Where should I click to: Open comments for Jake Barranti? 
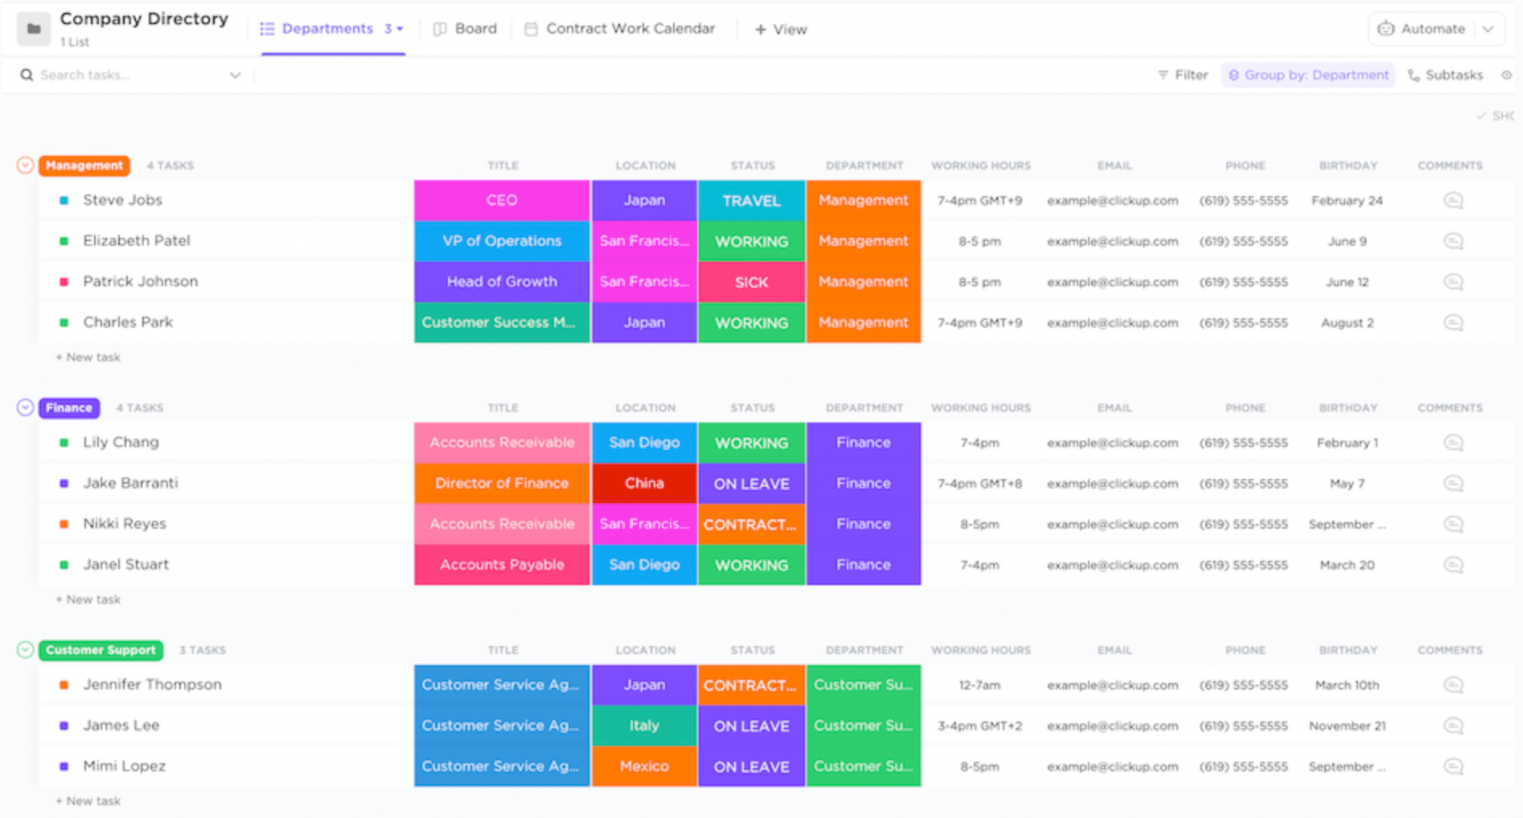point(1452,484)
